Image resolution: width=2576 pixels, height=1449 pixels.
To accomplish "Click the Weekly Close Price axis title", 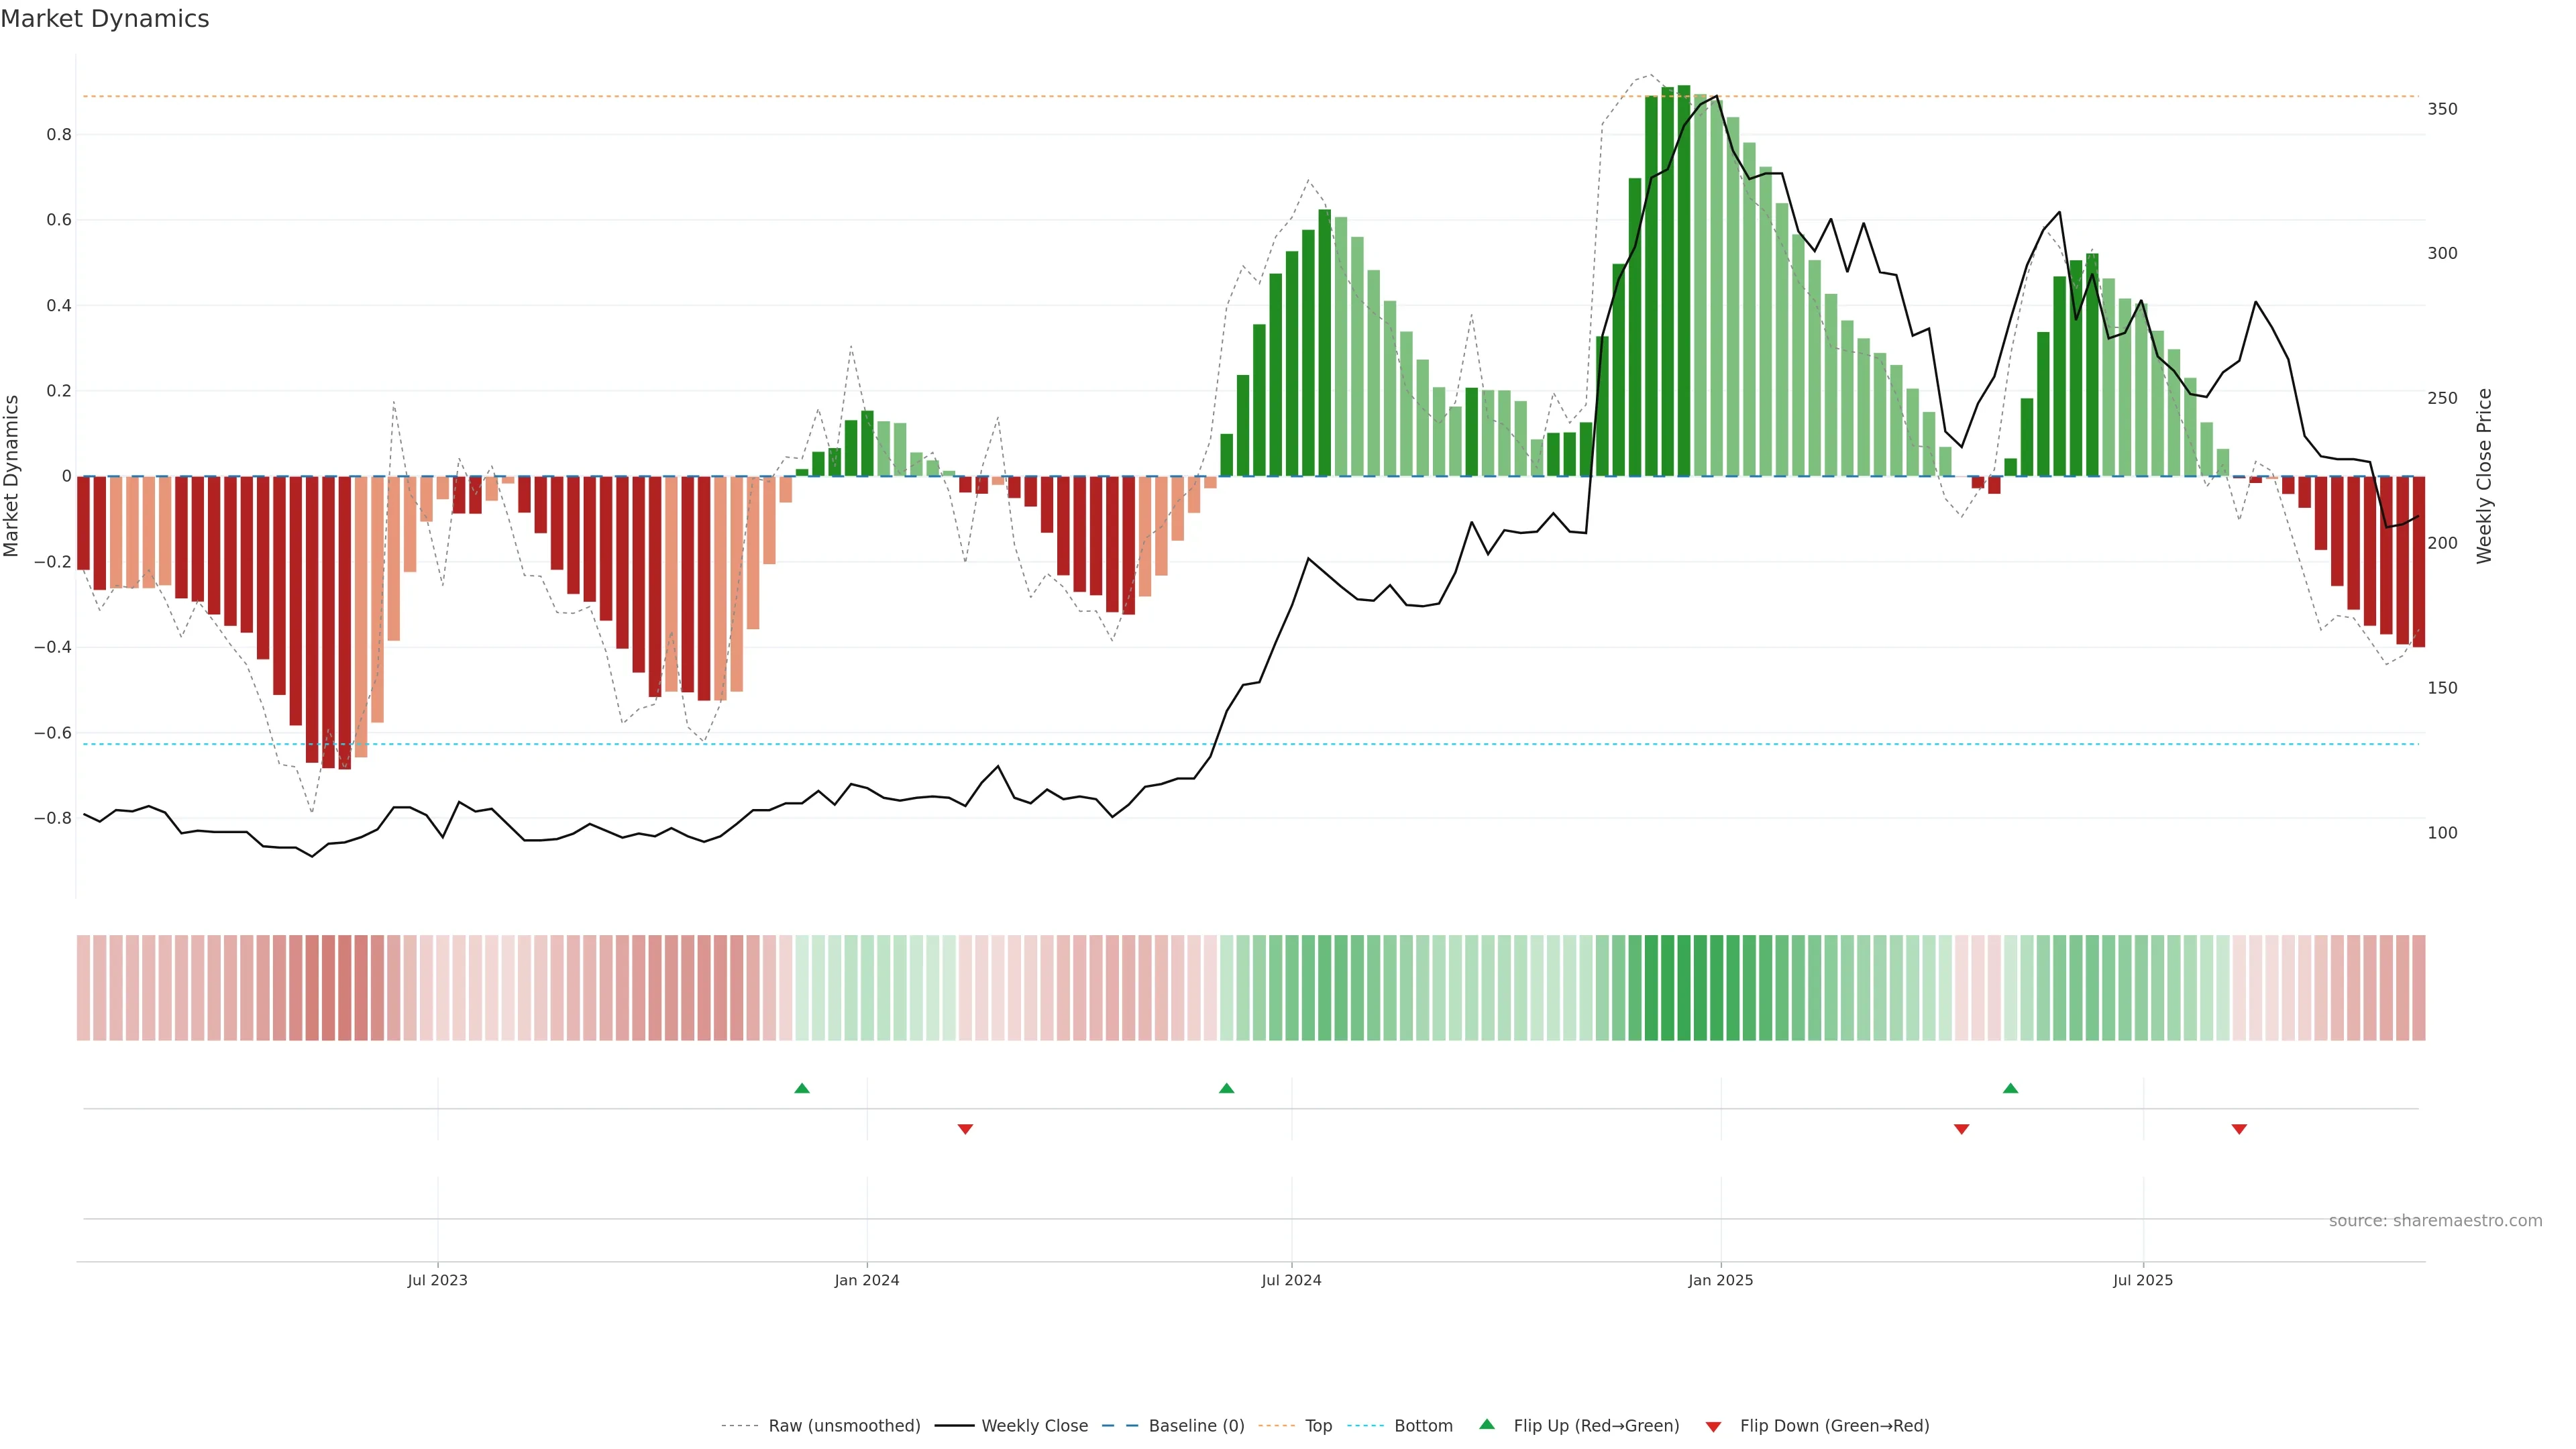I will click(2484, 476).
